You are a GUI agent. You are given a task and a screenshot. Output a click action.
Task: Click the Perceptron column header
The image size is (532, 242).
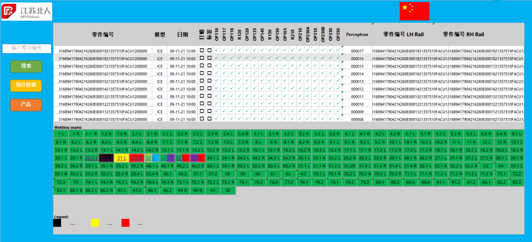(x=357, y=35)
